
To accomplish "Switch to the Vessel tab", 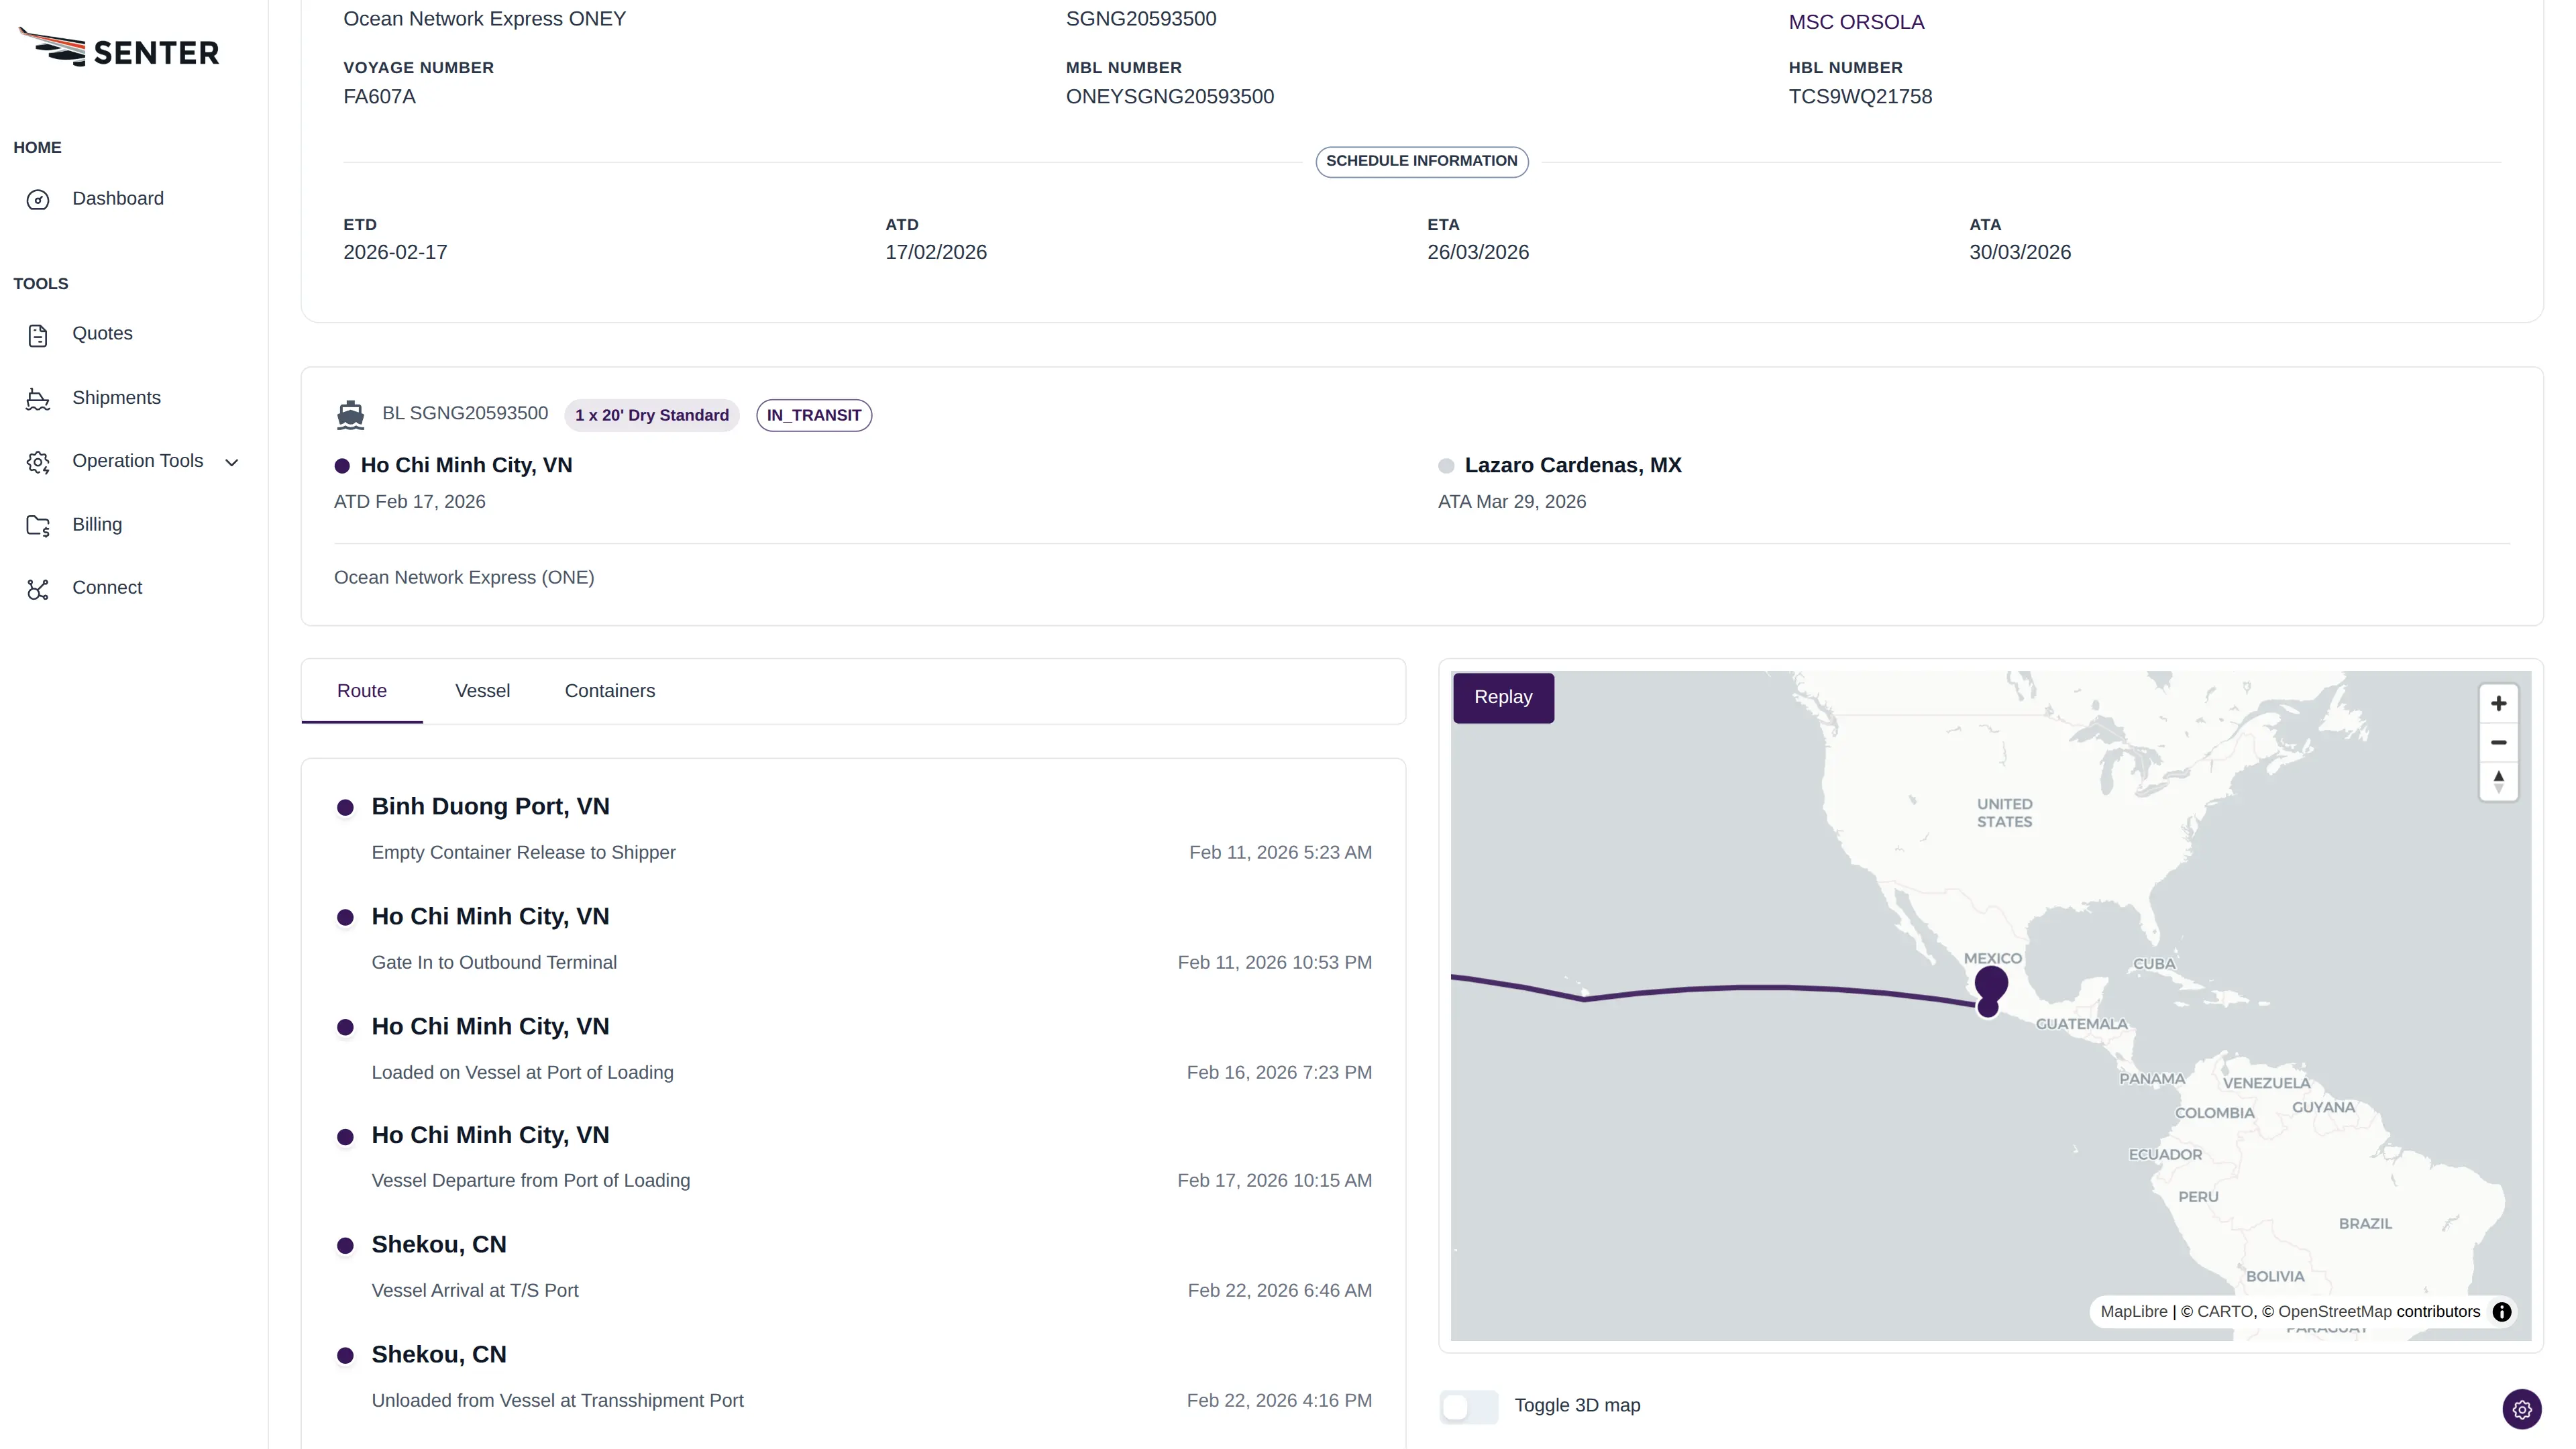I will click(482, 691).
